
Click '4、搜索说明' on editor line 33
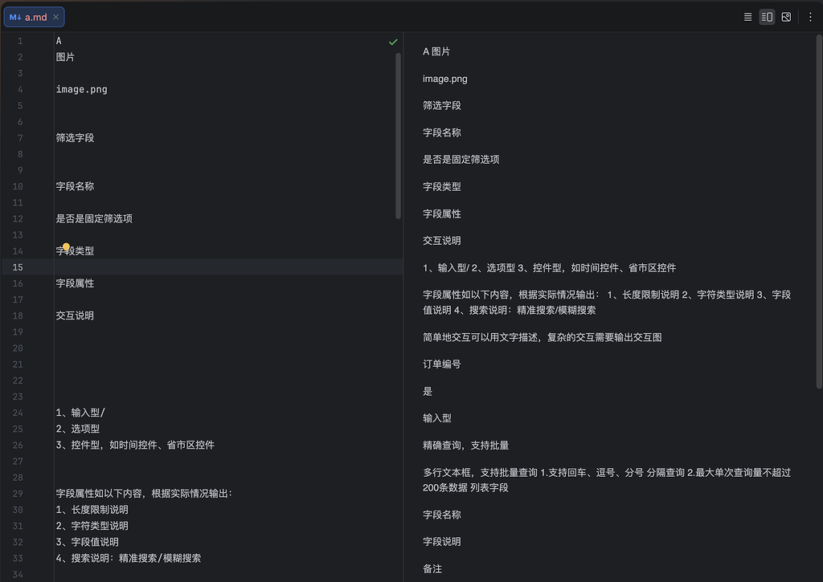84,559
